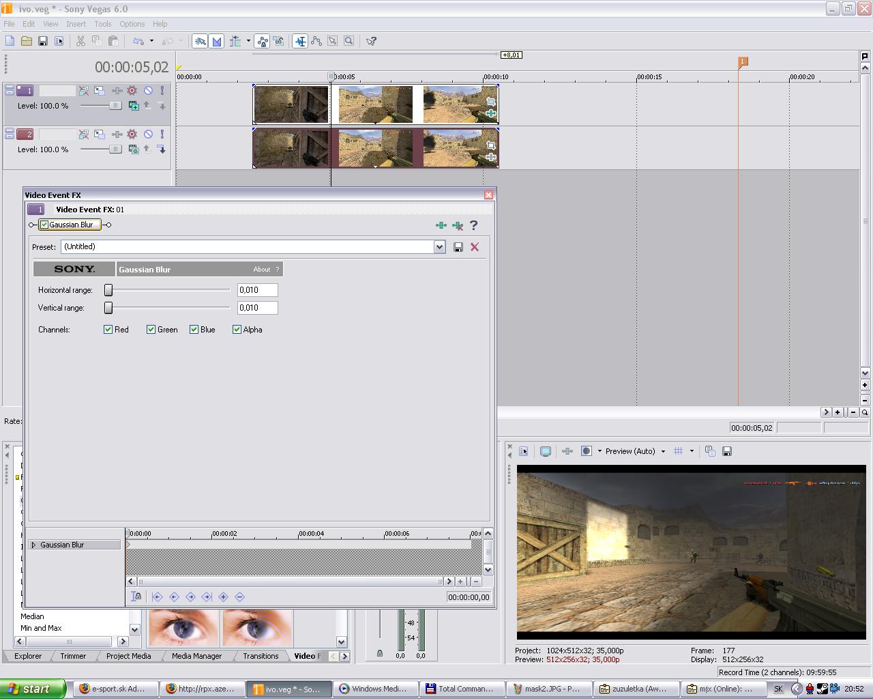This screenshot has width=873, height=699.
Task: Click the Delete Keyframe button
Action: (239, 597)
